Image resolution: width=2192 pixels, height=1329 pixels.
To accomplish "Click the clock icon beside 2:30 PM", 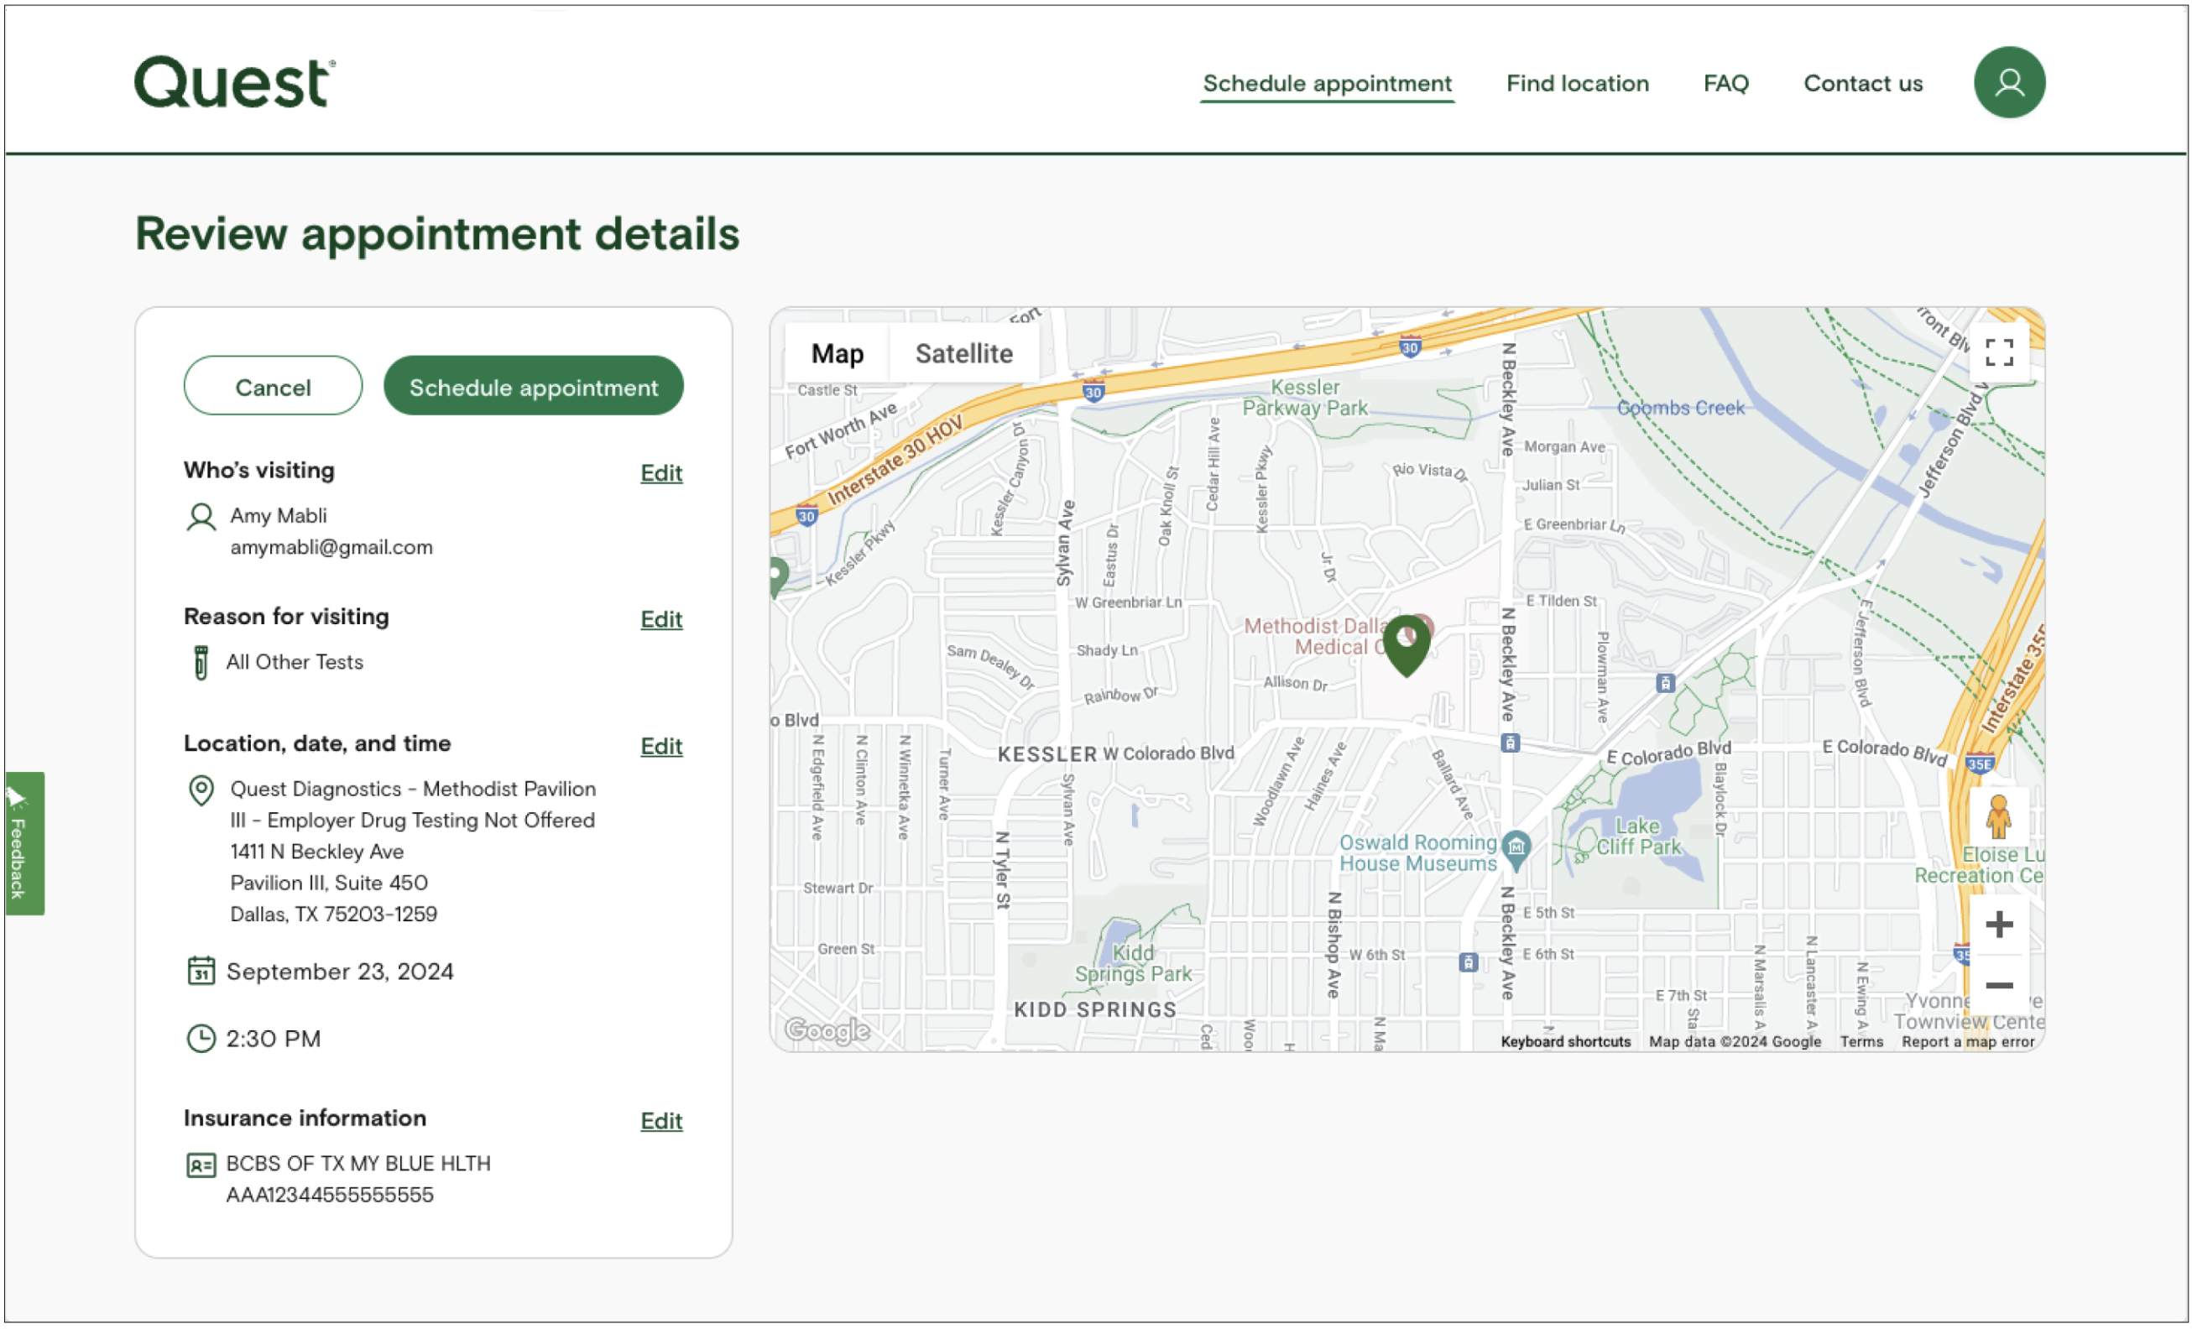I will [201, 1038].
